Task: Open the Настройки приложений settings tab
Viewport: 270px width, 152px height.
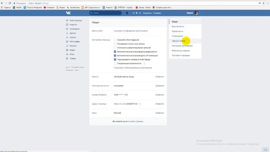Action: pyautogui.click(x=185, y=46)
